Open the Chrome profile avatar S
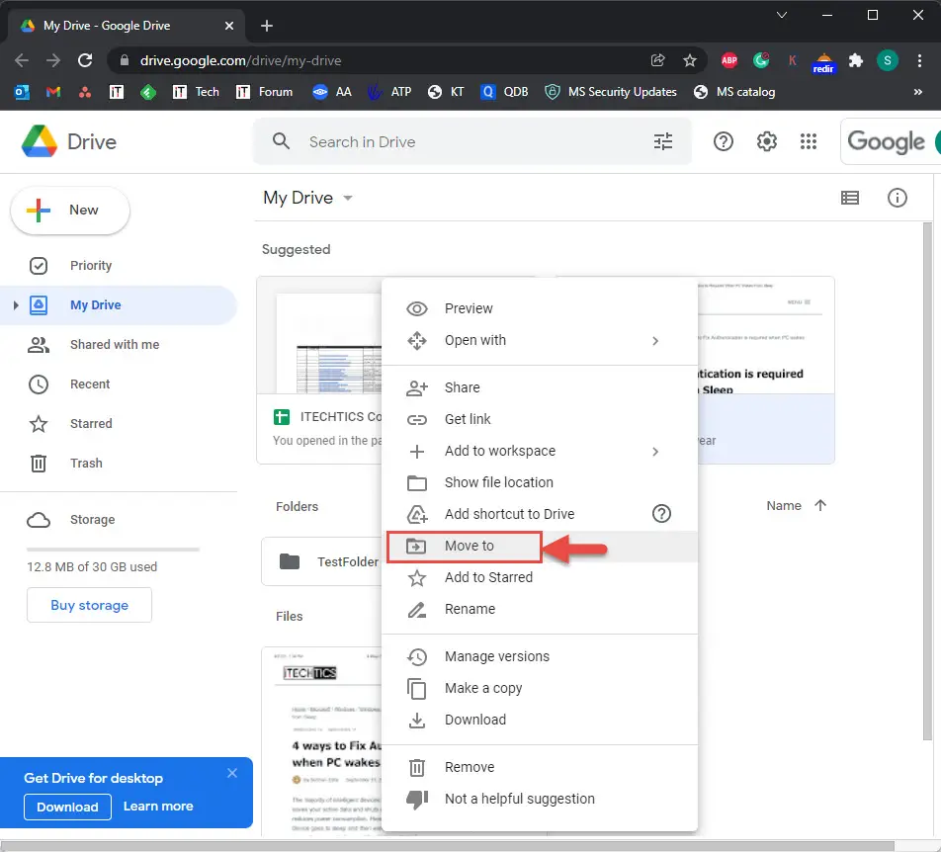This screenshot has width=941, height=852. pyautogui.click(x=887, y=60)
